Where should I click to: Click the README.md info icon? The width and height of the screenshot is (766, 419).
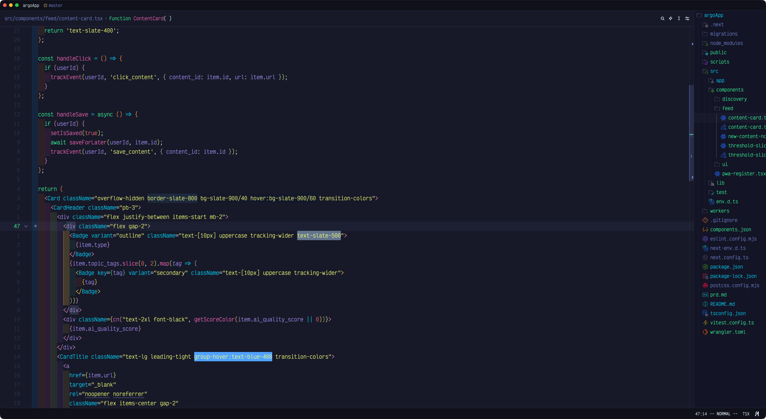[705, 304]
